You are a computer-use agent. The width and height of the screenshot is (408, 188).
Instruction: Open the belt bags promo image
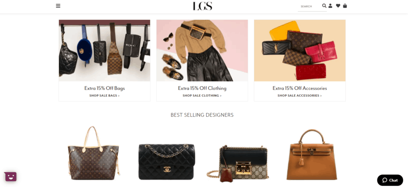(104, 50)
